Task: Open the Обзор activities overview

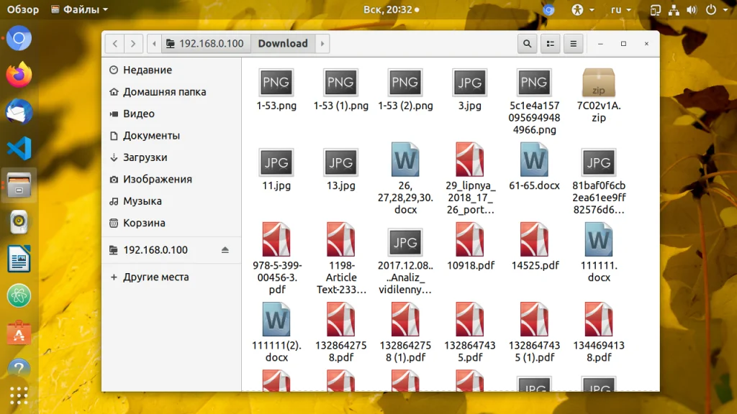Action: (22, 9)
